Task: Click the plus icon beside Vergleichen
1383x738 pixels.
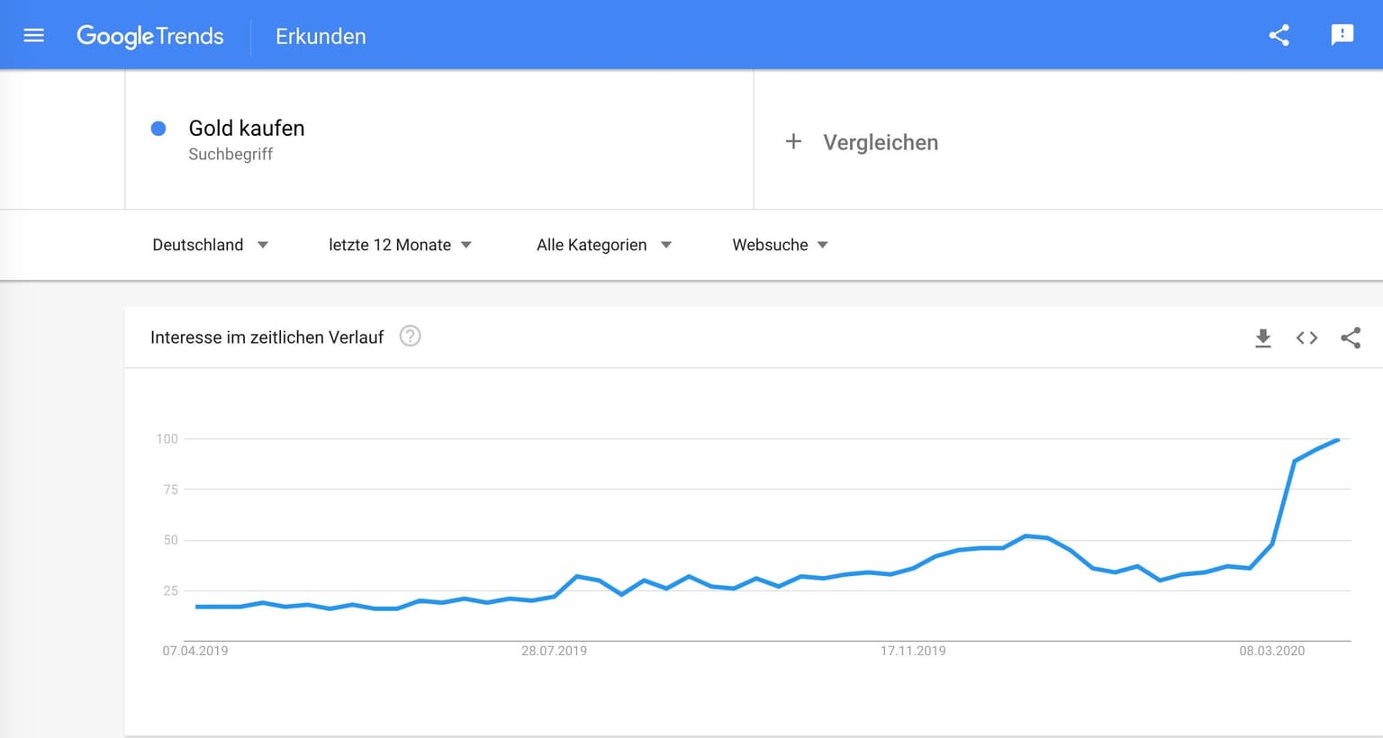Action: click(793, 141)
